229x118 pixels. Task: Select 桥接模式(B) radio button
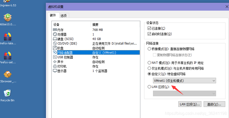tap(149, 49)
